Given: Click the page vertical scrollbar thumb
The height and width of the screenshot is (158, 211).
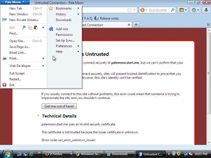Looking at the screenshot, I should tap(209, 73).
